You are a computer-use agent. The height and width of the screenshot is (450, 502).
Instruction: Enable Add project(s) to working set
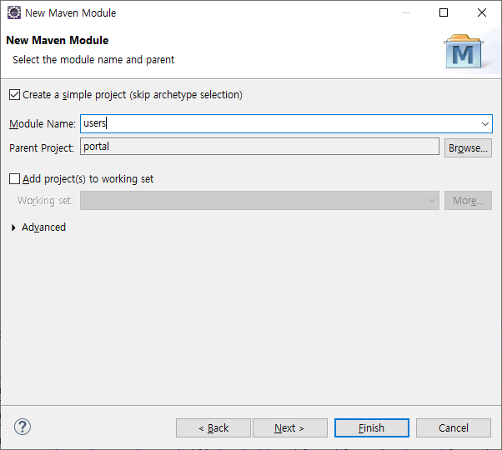[14, 179]
